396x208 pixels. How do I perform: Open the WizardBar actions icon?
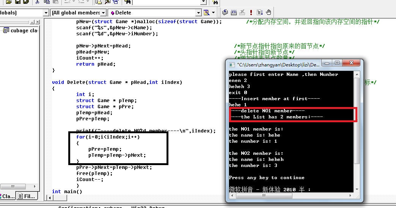click(x=207, y=13)
